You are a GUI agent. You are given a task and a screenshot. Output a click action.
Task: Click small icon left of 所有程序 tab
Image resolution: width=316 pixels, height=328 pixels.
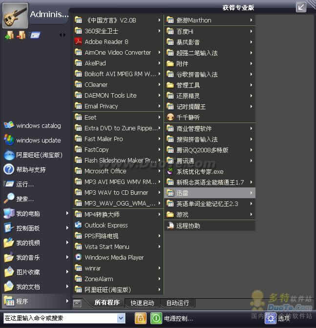click(77, 303)
